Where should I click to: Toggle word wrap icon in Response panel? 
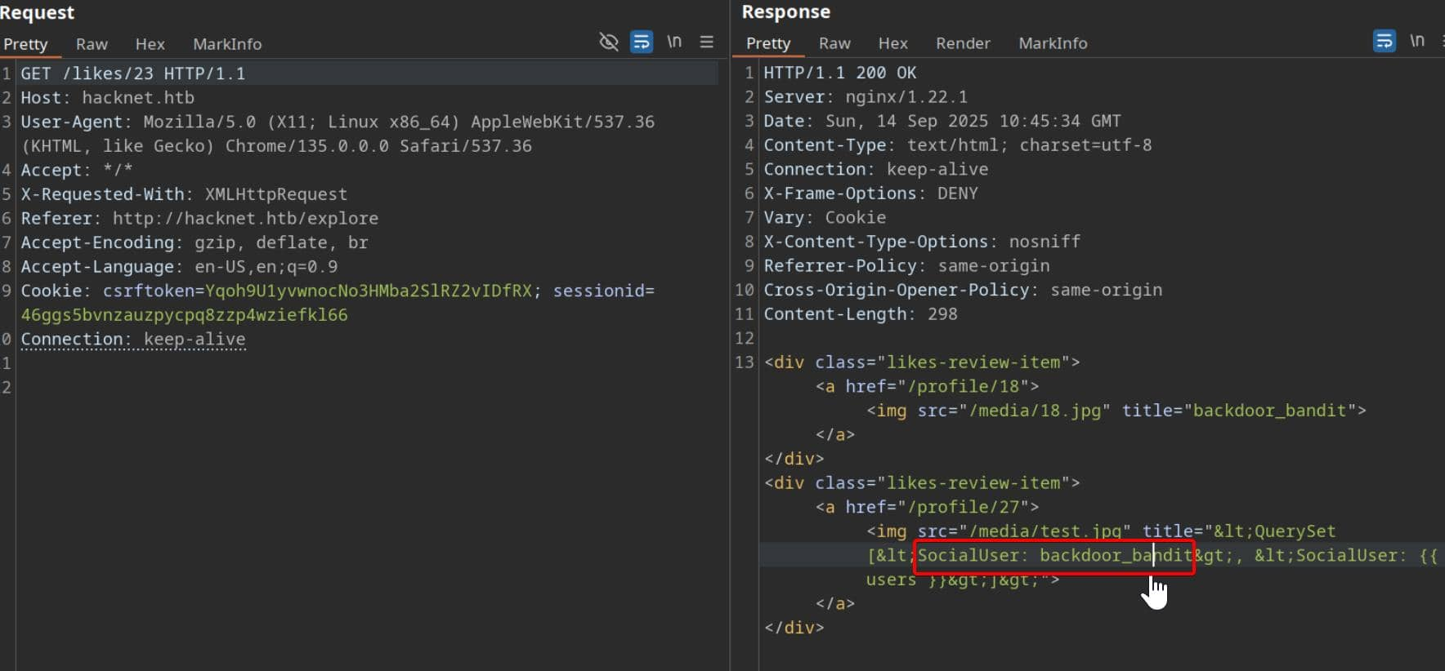1384,41
